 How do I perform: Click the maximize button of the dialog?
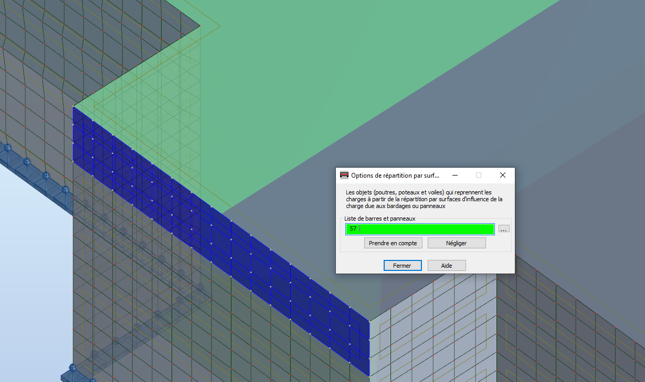coord(478,175)
